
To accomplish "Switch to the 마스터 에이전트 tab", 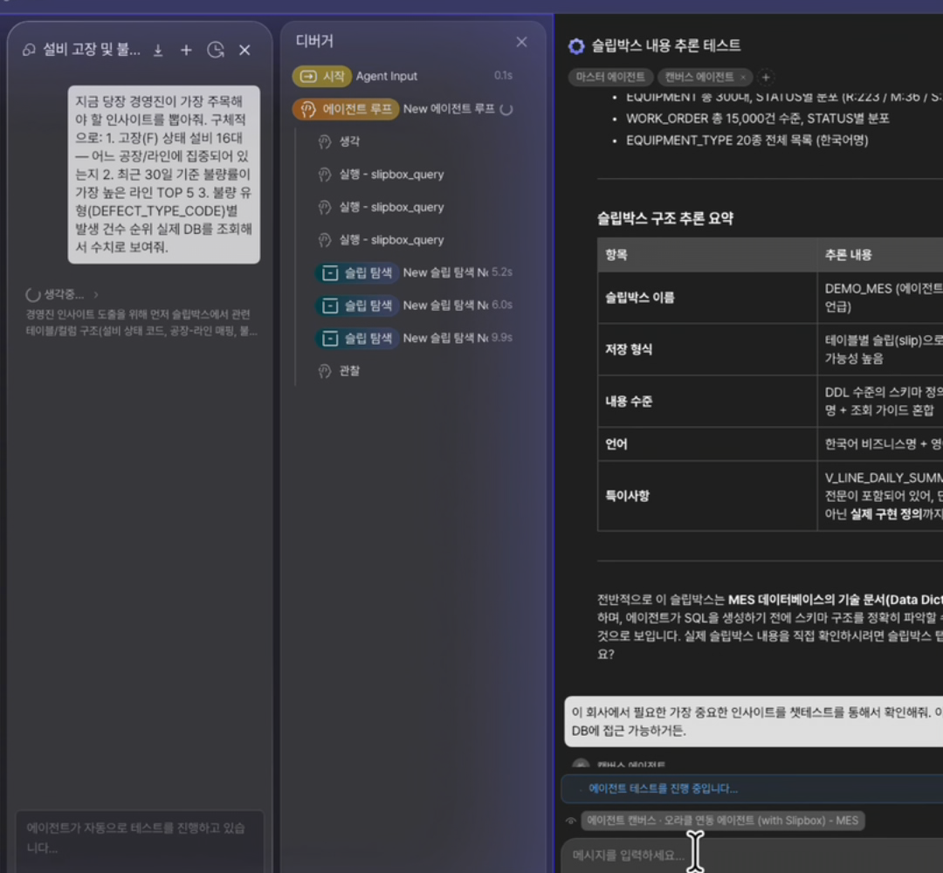I will [x=609, y=77].
